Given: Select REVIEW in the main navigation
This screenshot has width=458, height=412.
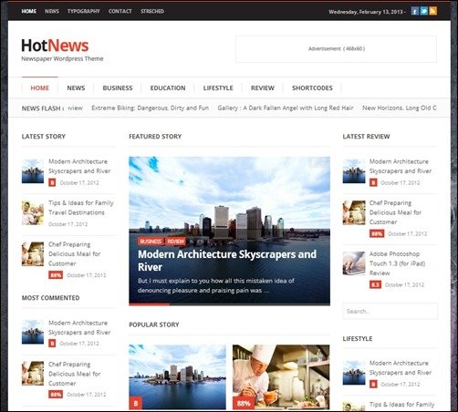Looking at the screenshot, I should [263, 88].
